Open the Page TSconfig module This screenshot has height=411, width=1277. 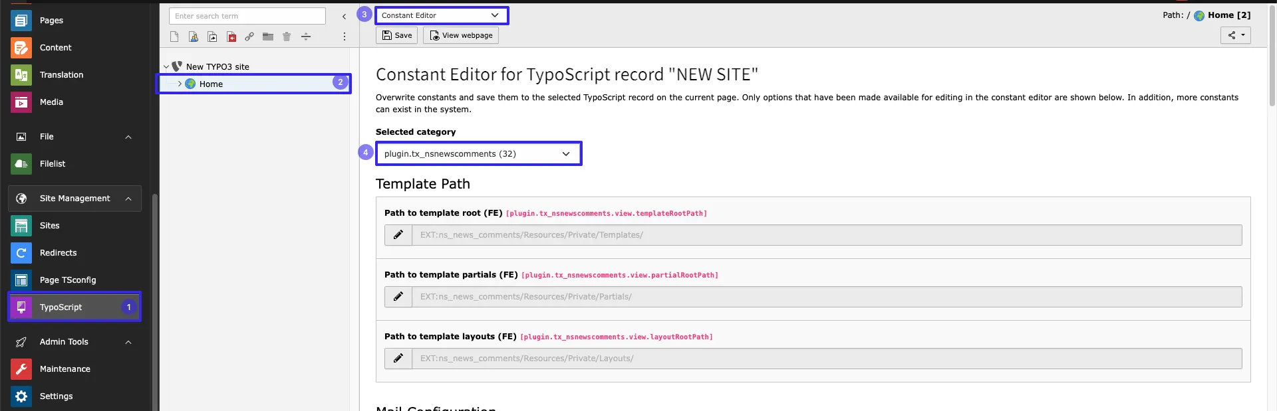(74, 280)
